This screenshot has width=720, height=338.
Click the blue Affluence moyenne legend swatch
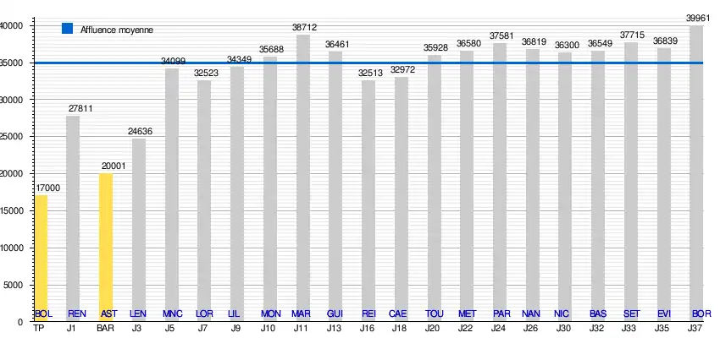click(69, 29)
